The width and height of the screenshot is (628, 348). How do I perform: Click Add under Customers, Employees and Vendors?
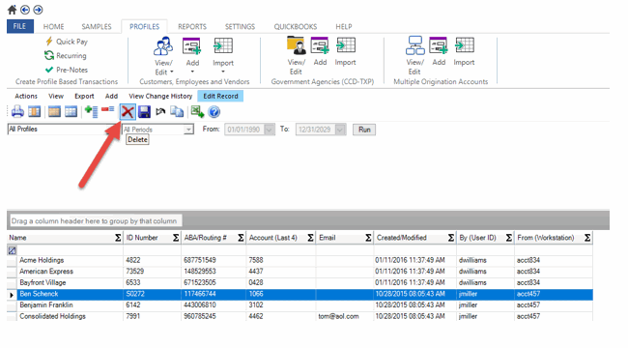click(x=192, y=56)
